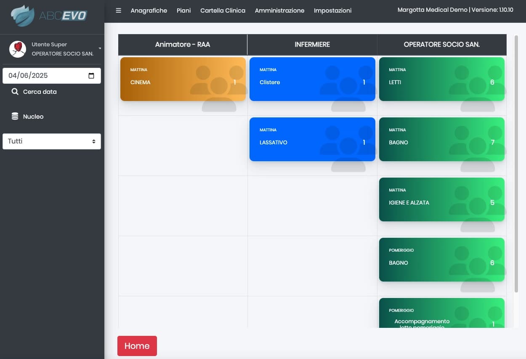Screen dimensions: 526x359
Task: Open the Amministrazione menu
Action: pyautogui.click(x=279, y=11)
